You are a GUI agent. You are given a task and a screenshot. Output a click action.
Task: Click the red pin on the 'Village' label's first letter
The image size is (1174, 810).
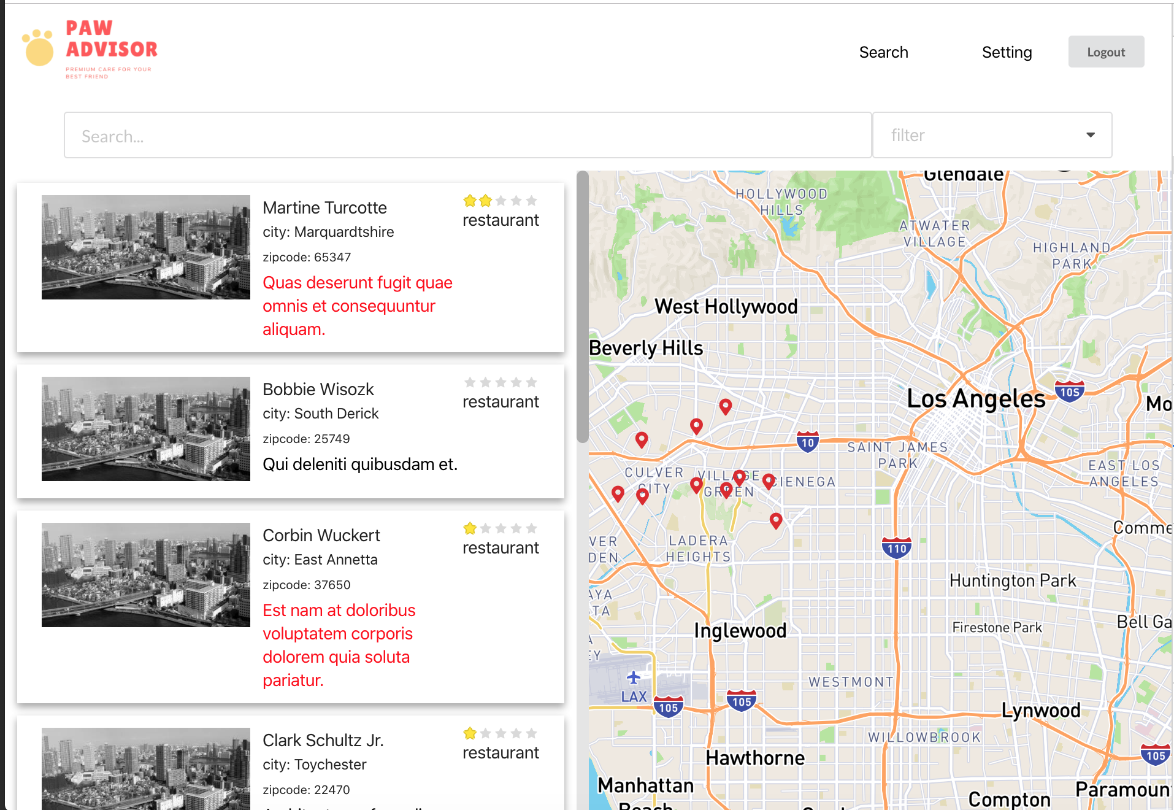click(696, 485)
